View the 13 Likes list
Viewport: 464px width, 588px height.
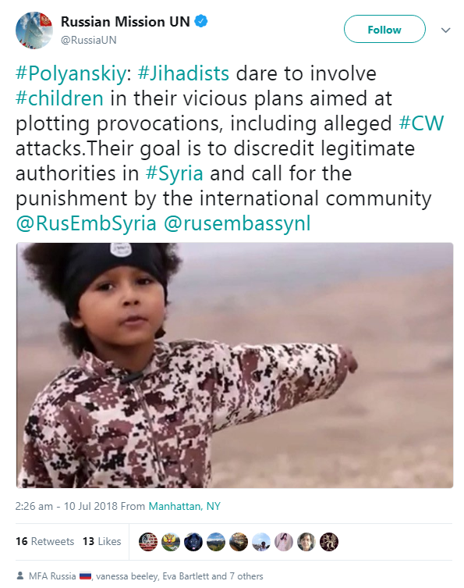(x=102, y=541)
